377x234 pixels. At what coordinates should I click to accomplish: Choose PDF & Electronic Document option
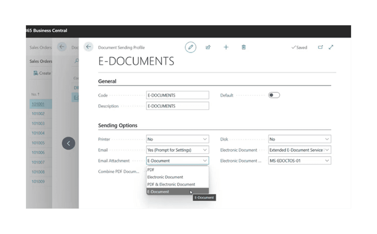(171, 184)
